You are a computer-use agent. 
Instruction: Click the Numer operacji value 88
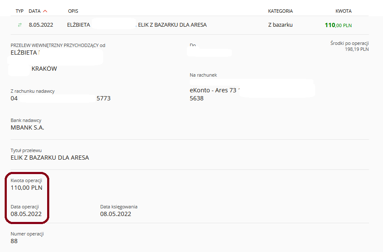14,241
